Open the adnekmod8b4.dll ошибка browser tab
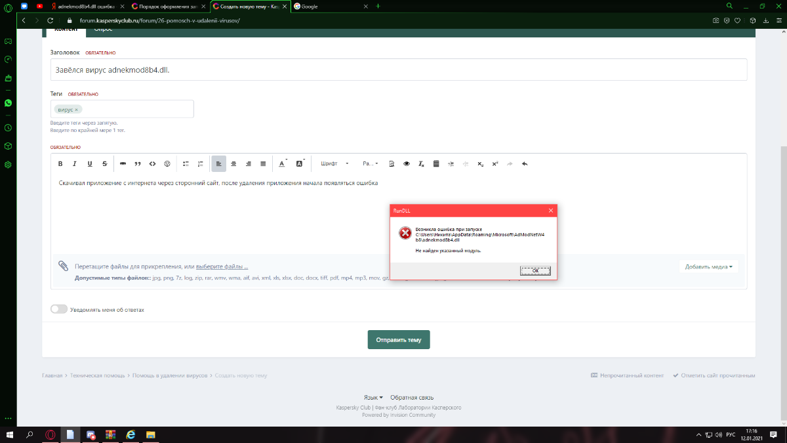Image resolution: width=787 pixels, height=443 pixels. pyautogui.click(x=87, y=5)
